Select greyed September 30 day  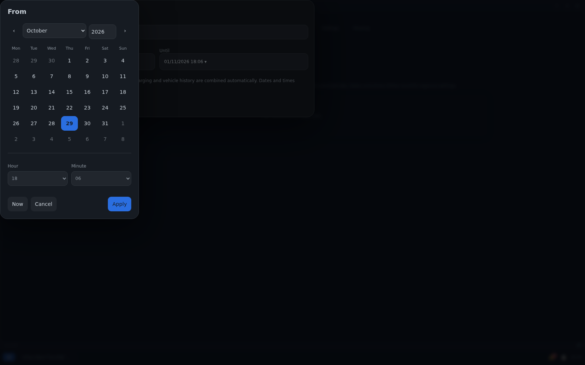52,61
